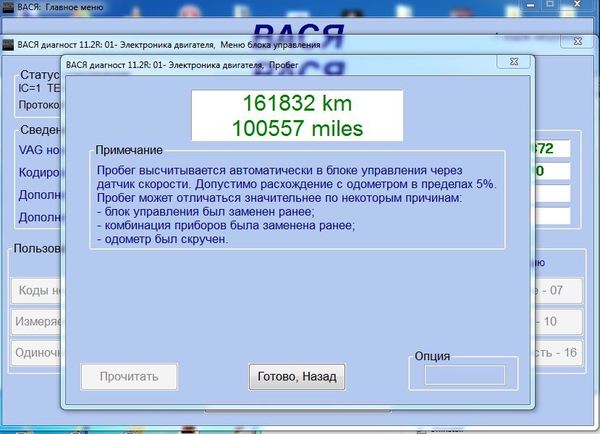Click the Измеря... button in background window

(36, 322)
